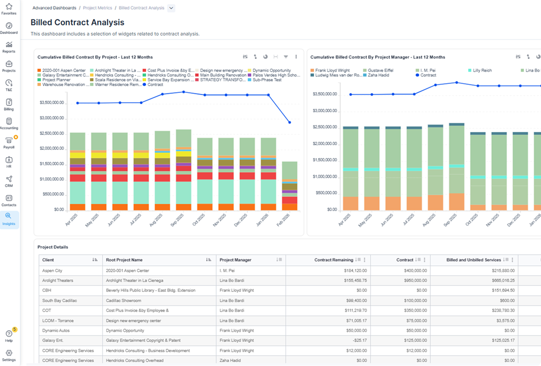
Task: Toggle Gustave Eiffel legend series
Action: [x=378, y=70]
